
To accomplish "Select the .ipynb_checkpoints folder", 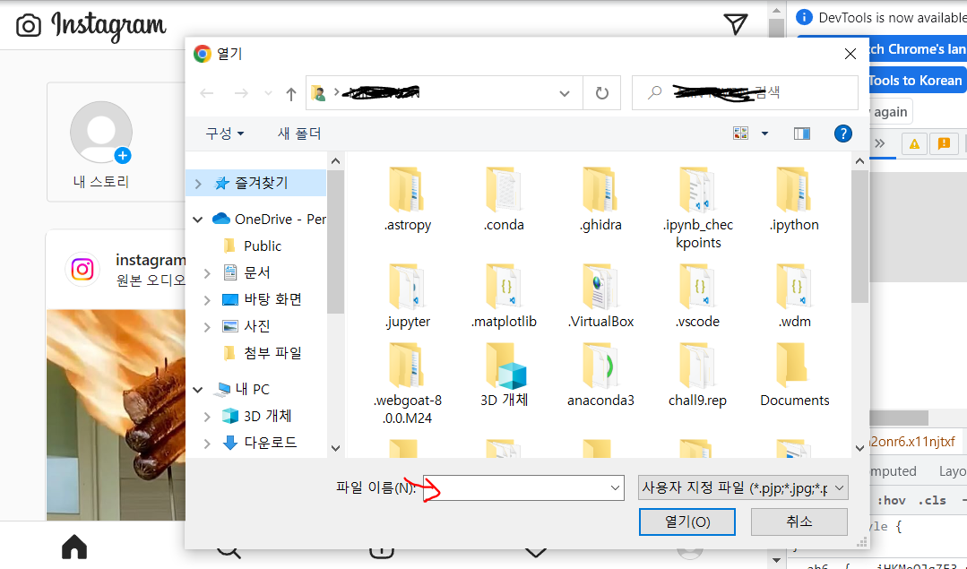I will tap(697, 207).
